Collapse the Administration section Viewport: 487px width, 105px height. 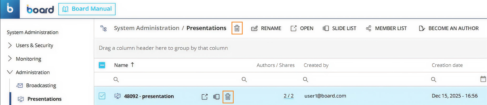10,72
